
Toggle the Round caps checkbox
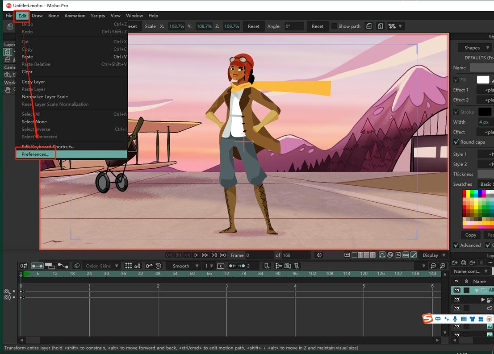456,142
